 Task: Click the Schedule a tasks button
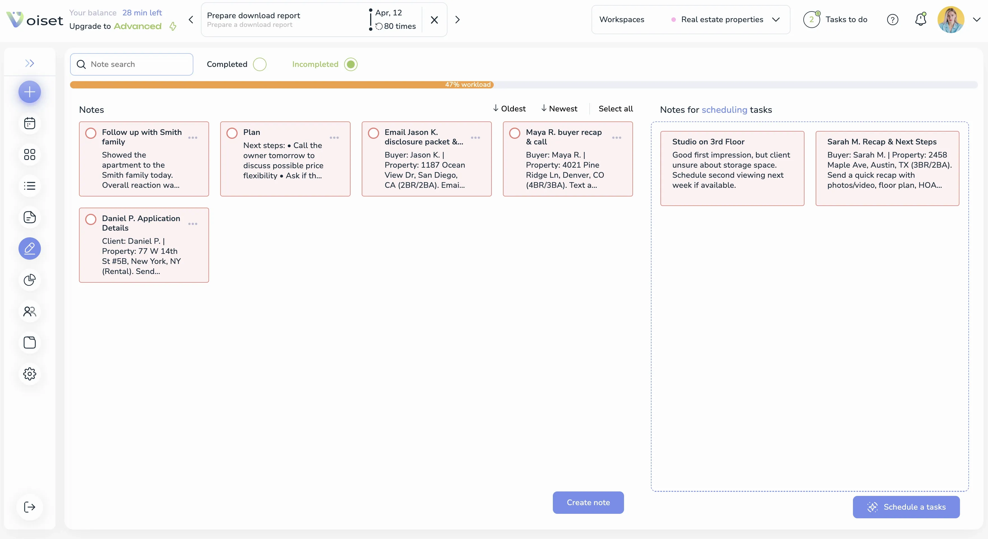(906, 507)
